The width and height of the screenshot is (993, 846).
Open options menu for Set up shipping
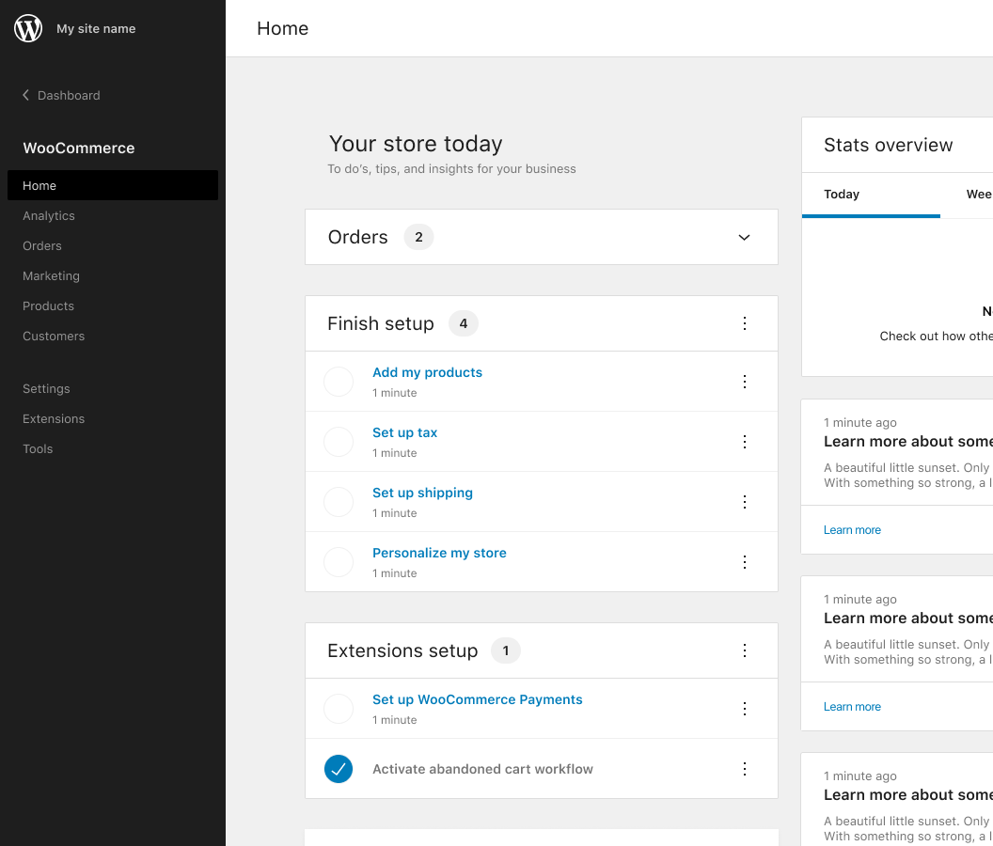click(744, 502)
